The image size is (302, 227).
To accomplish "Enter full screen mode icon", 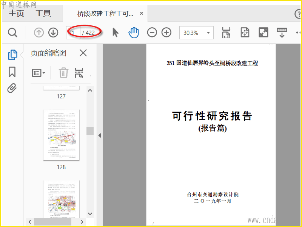I will click(x=263, y=33).
